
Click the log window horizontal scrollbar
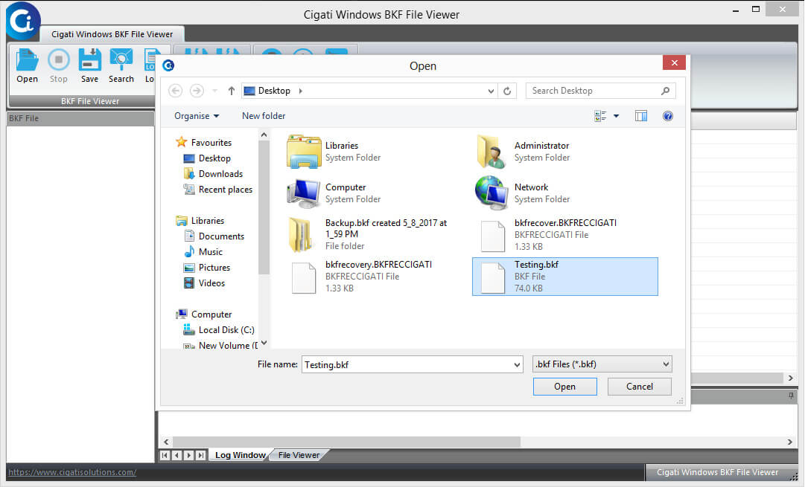pyautogui.click(x=346, y=442)
